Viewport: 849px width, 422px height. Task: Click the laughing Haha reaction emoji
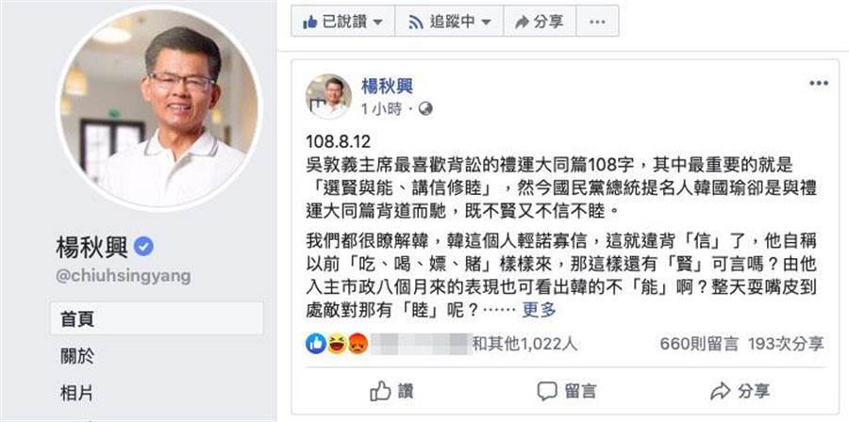tap(336, 343)
